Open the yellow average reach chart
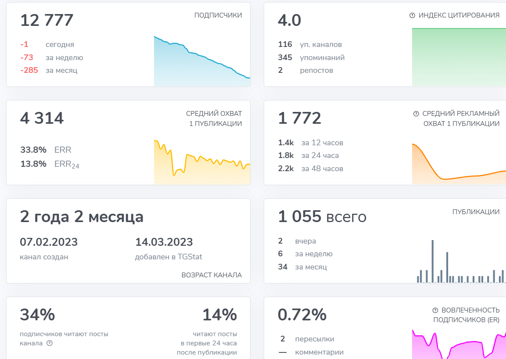The height and width of the screenshot is (359, 506). coord(202,162)
